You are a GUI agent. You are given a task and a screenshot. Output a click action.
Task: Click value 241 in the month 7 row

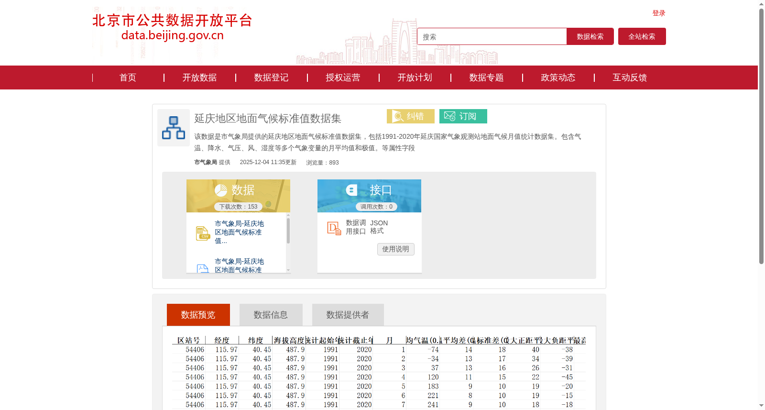pos(433,405)
